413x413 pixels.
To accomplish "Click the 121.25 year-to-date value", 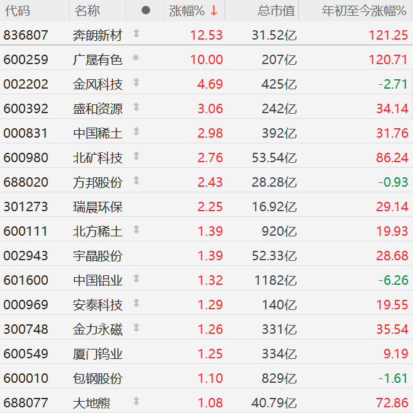I will click(x=388, y=35).
